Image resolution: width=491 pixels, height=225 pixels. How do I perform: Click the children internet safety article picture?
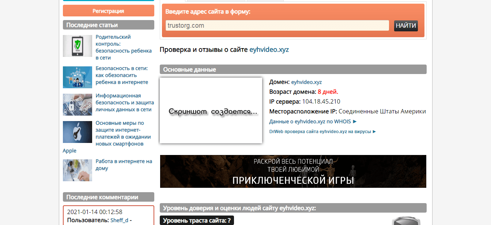[x=77, y=77]
